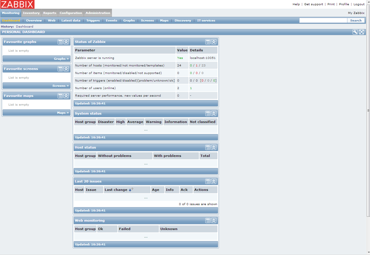Open the Web monitoring widget menu icon

208,220
